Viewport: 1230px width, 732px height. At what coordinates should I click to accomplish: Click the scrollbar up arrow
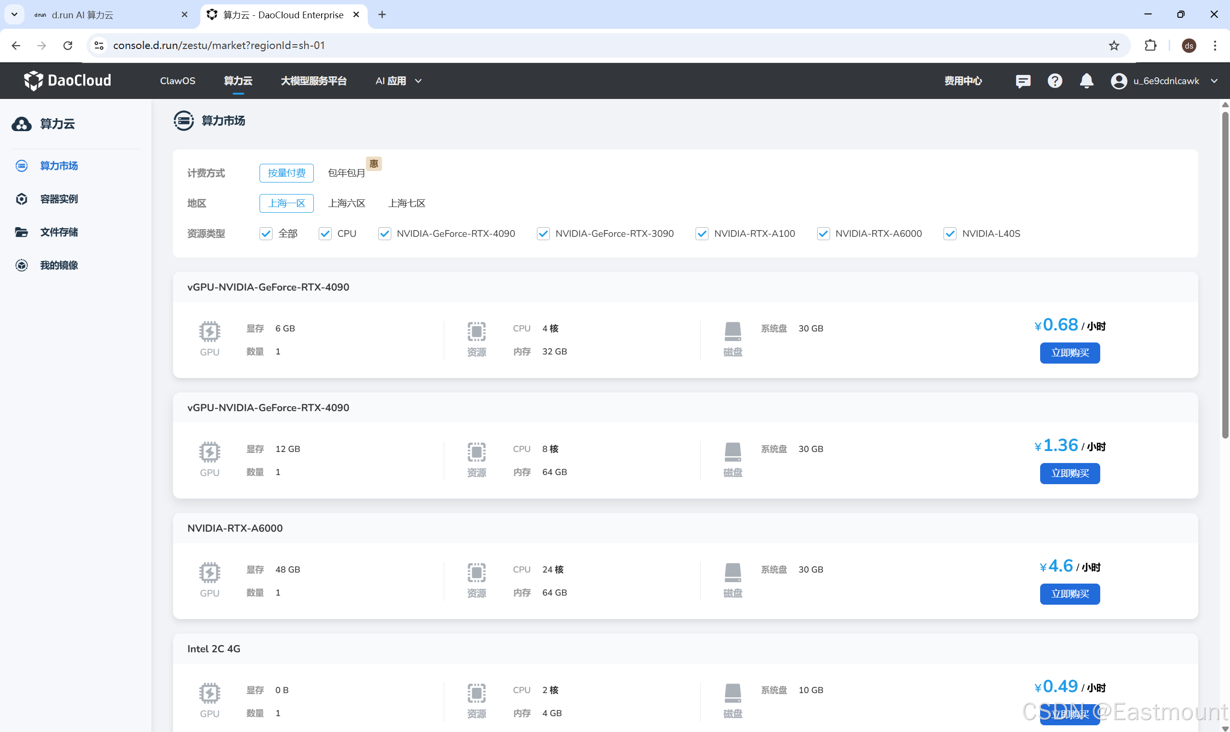1225,105
